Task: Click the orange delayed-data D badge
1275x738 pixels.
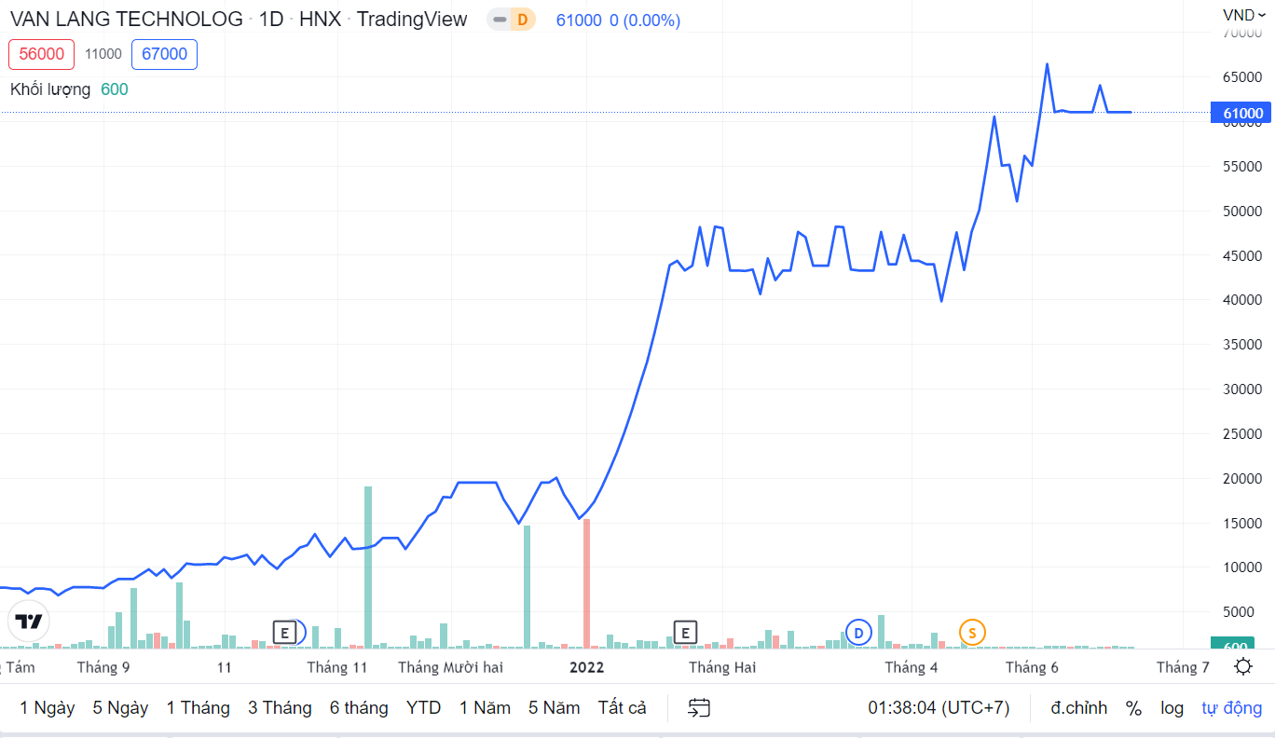Action: [x=522, y=20]
